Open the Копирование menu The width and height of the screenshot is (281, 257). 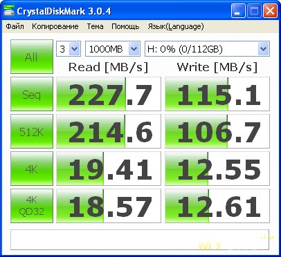55,26
